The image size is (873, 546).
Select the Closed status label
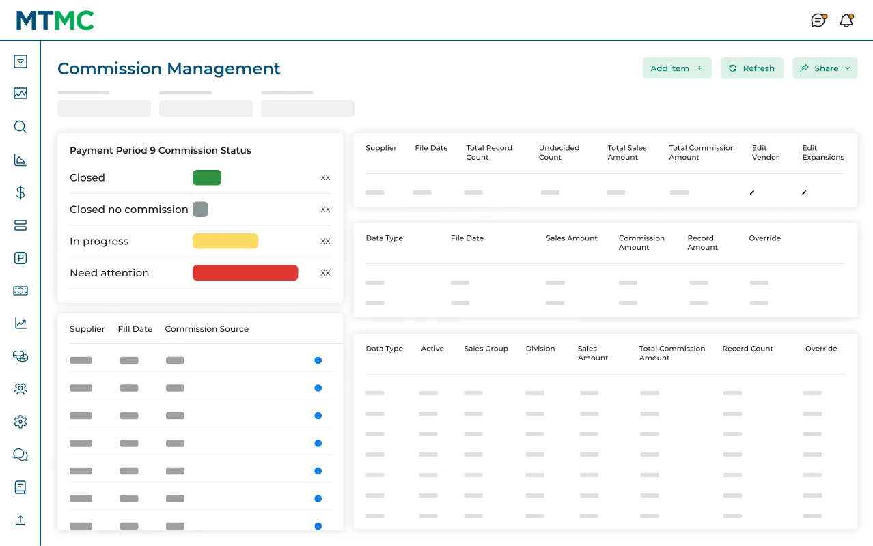tap(87, 177)
